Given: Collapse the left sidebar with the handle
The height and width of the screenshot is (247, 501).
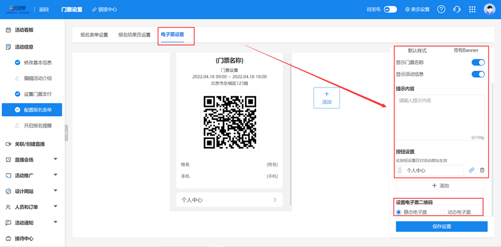Looking at the screenshot, I should coord(67,133).
